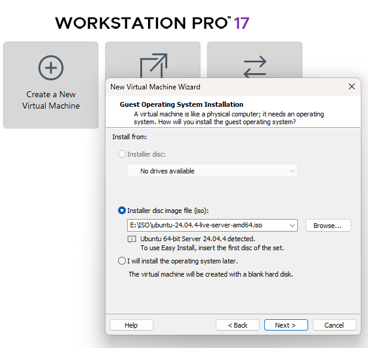Click 'To use Easy Install' hint text

212,248
